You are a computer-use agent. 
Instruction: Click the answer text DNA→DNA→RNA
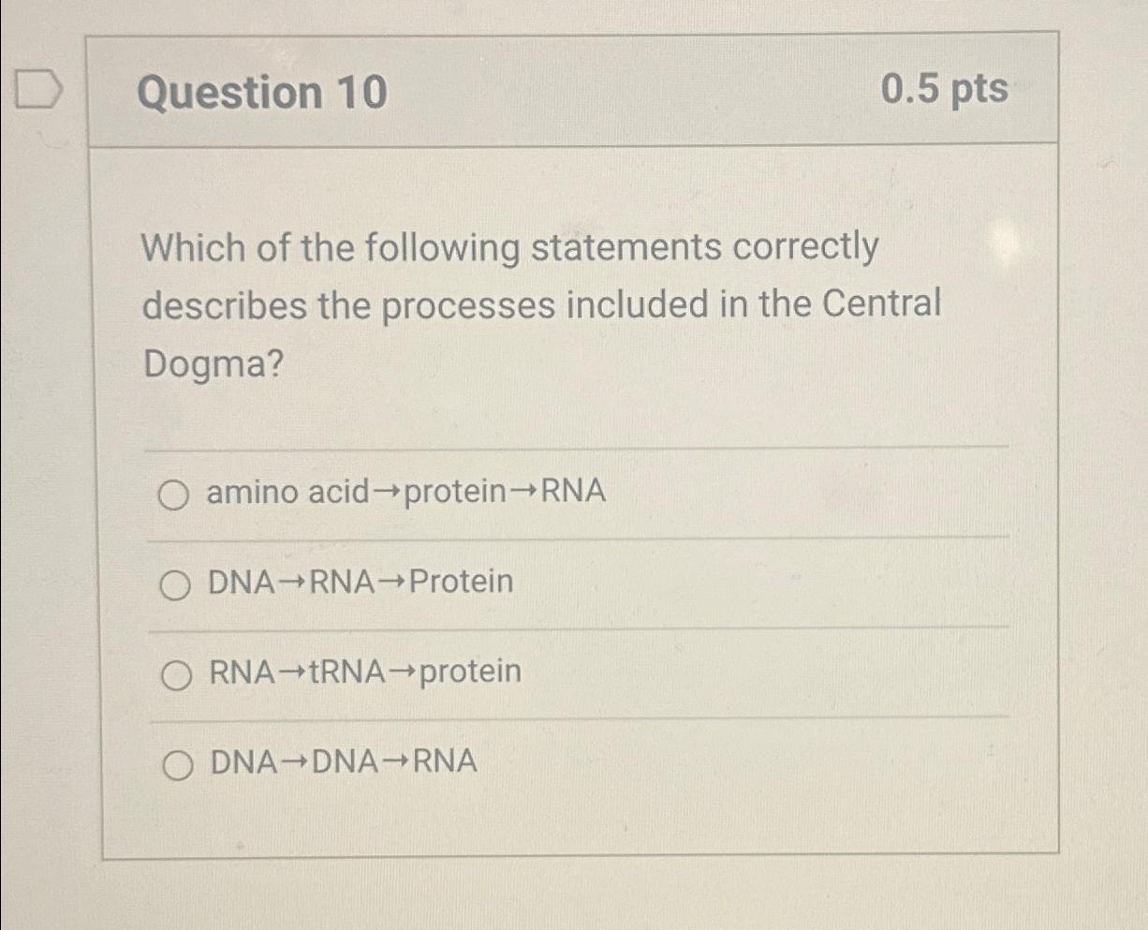[x=342, y=761]
